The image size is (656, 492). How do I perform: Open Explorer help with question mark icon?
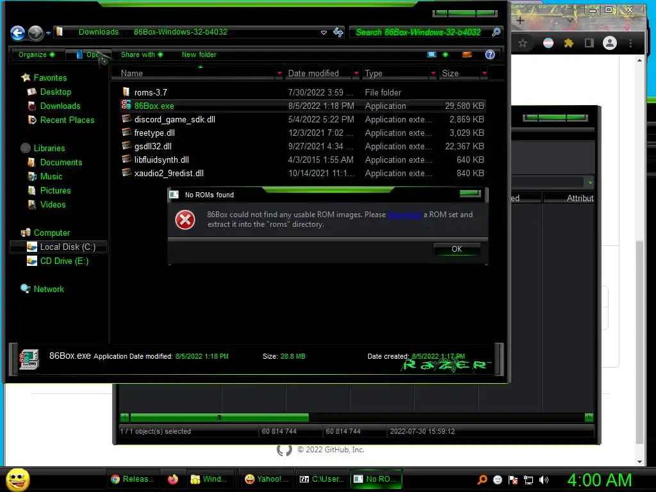coord(490,55)
